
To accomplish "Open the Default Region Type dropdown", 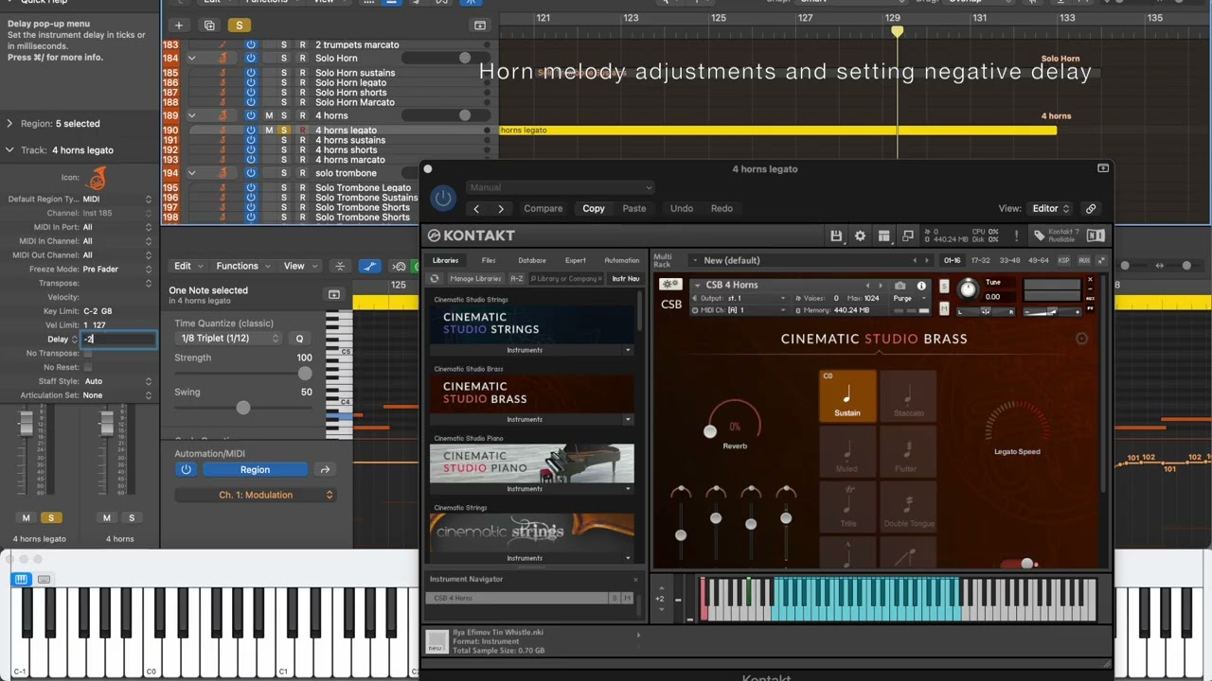I will (x=116, y=200).
